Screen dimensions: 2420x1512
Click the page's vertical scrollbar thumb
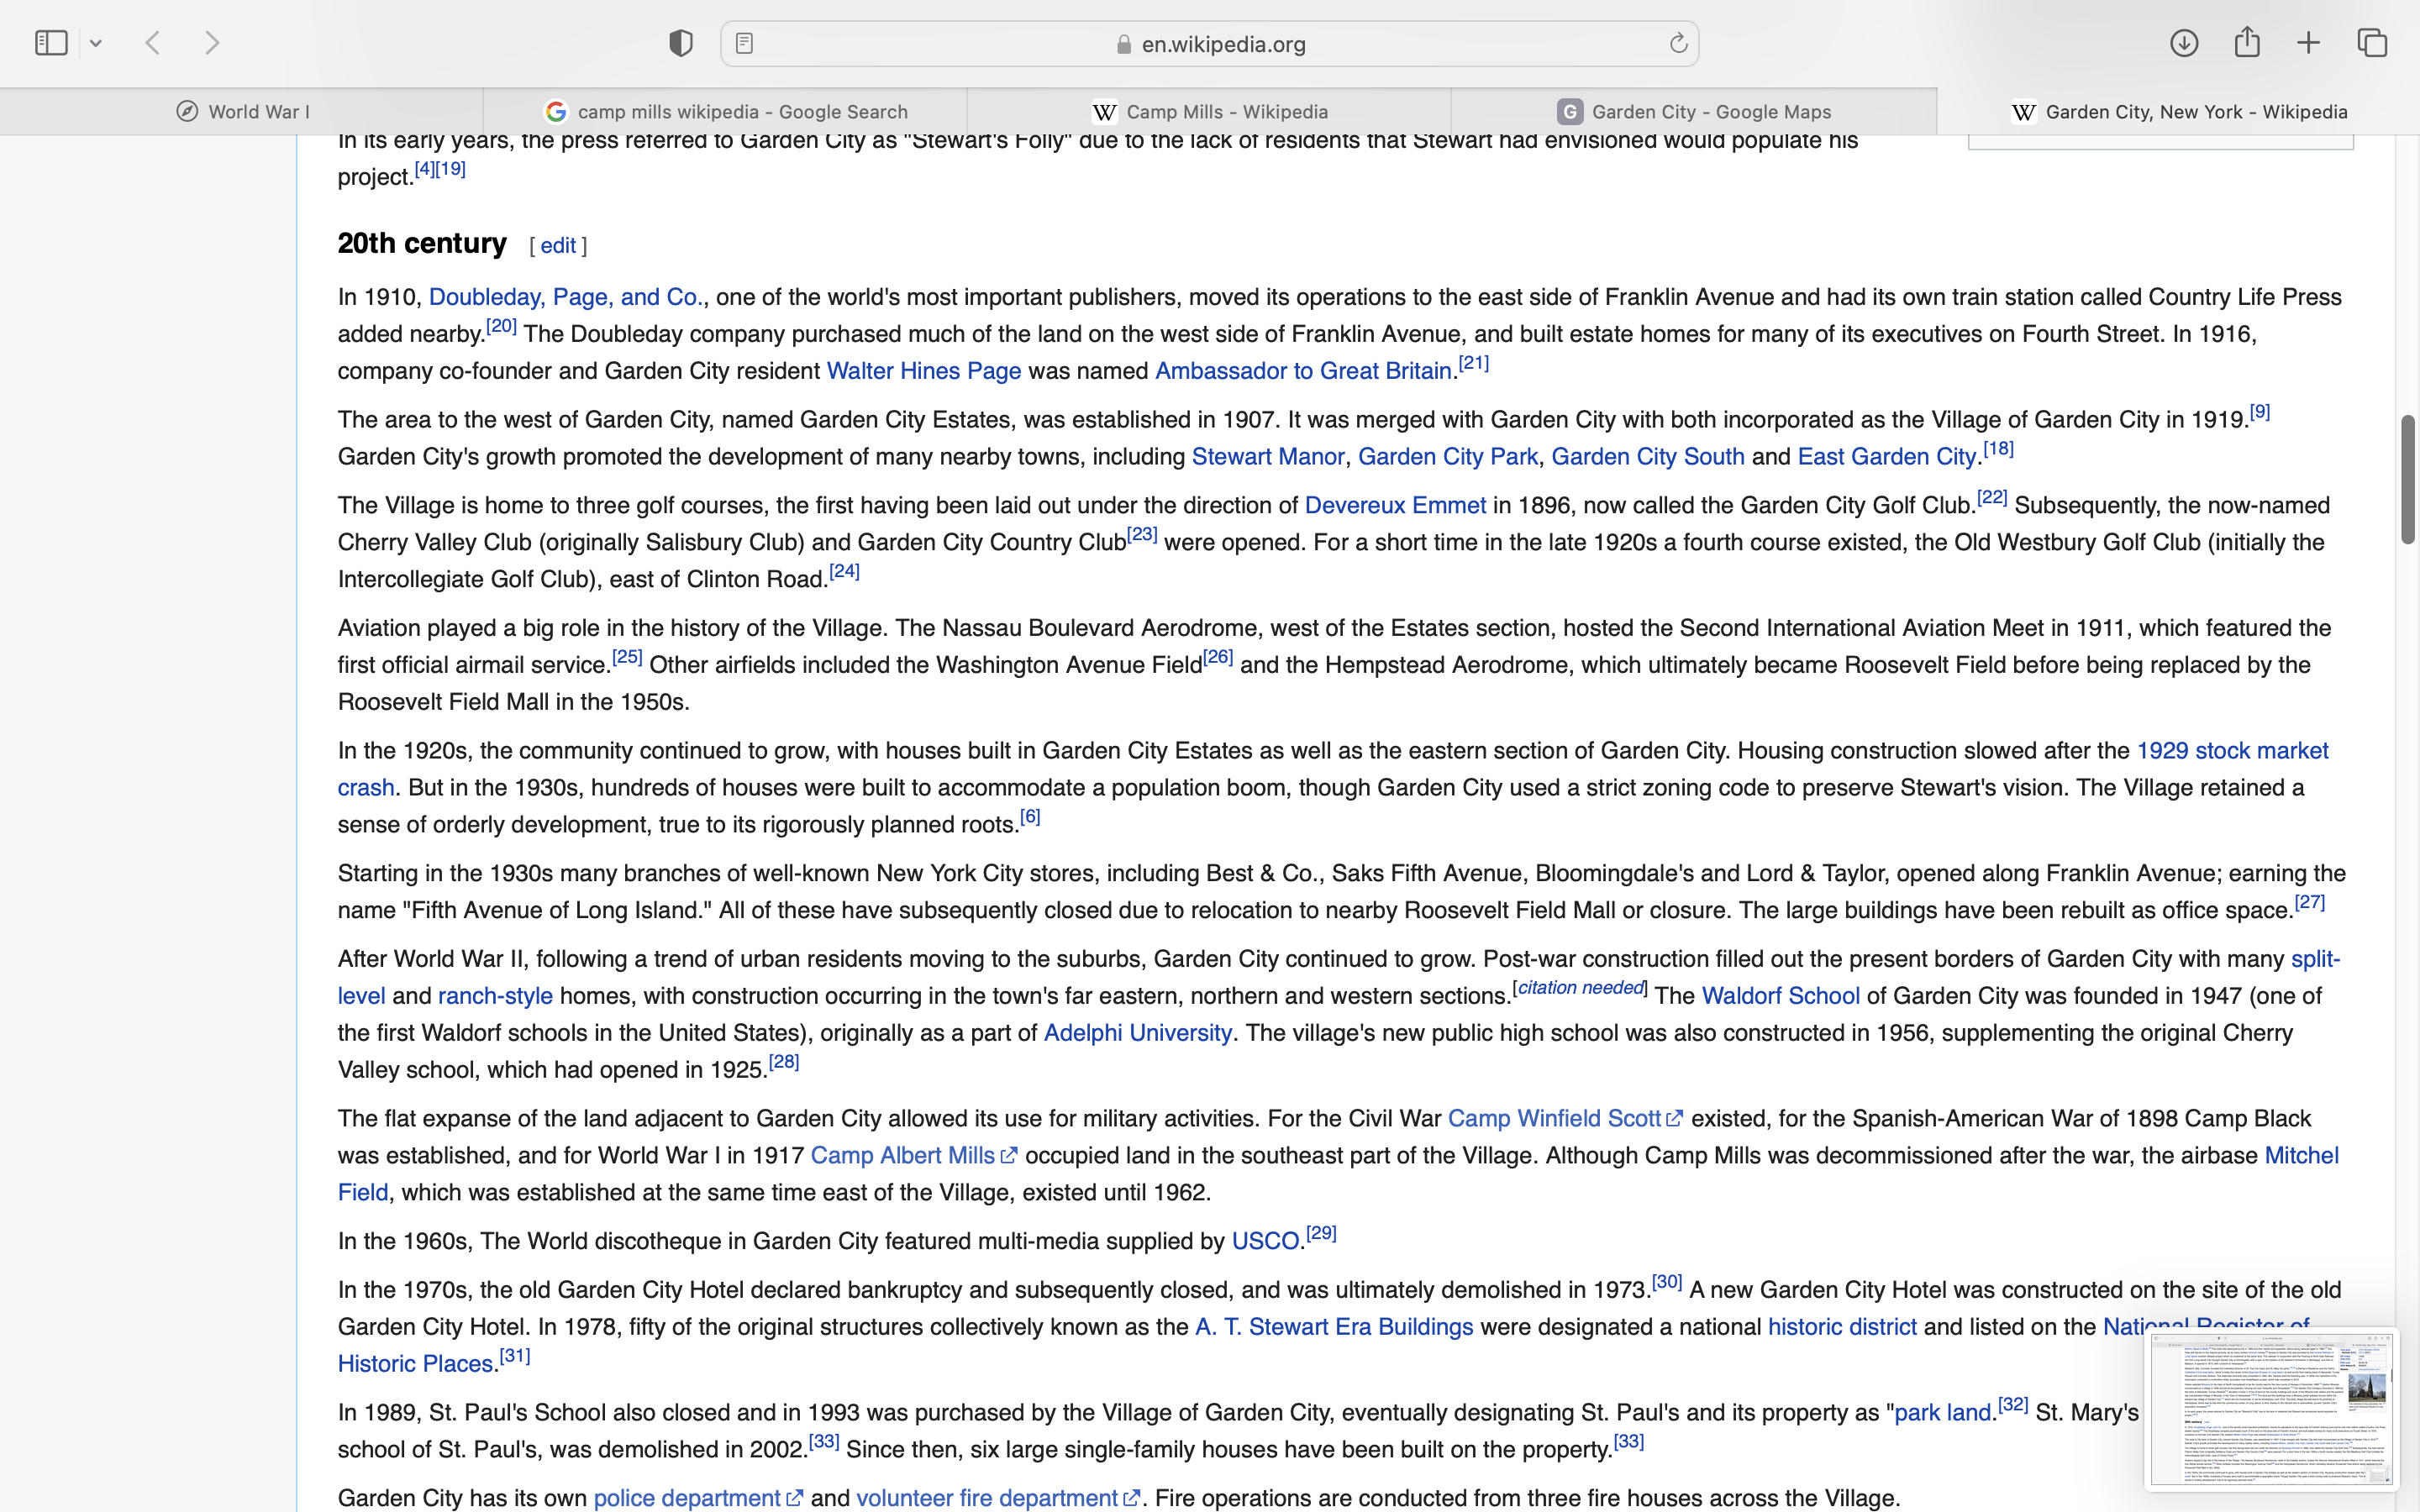point(2407,480)
